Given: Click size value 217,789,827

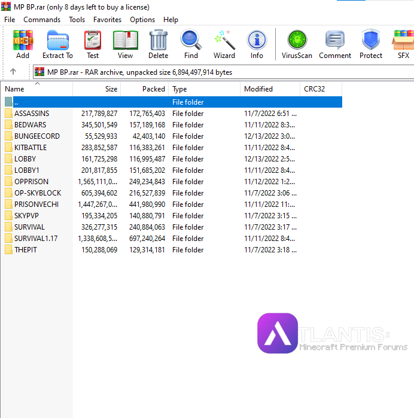Looking at the screenshot, I should (x=99, y=114).
